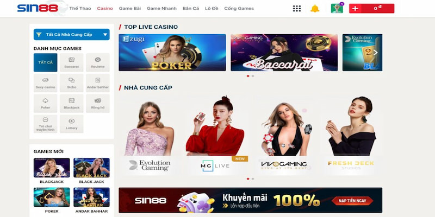
Task: Expand Tất Cả Nhà Cung Cấp dropdown
Action: (72, 35)
